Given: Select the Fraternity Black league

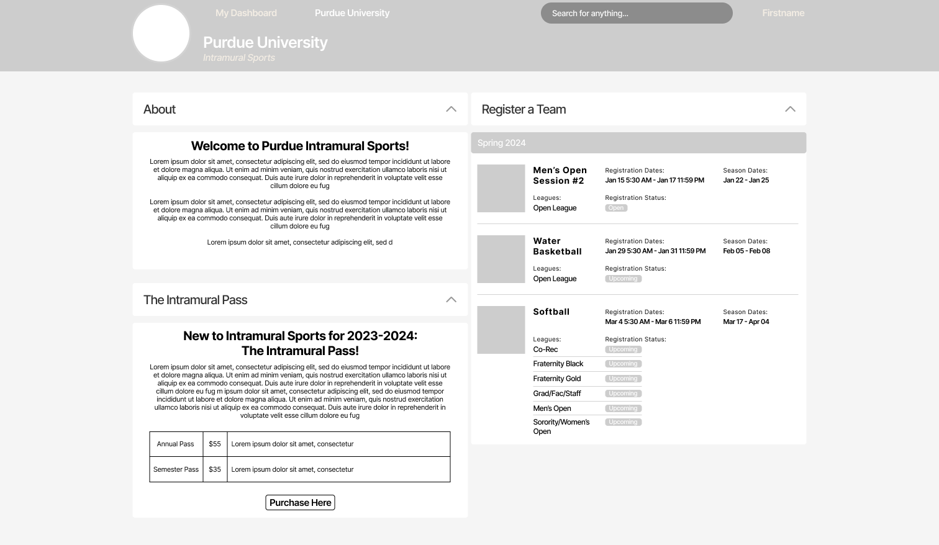Looking at the screenshot, I should pyautogui.click(x=558, y=364).
